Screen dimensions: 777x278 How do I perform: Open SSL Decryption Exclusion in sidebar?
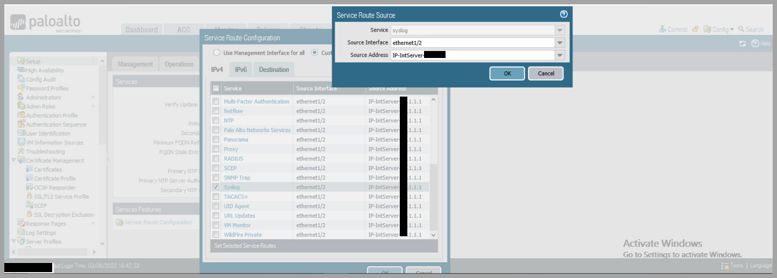pyautogui.click(x=64, y=215)
